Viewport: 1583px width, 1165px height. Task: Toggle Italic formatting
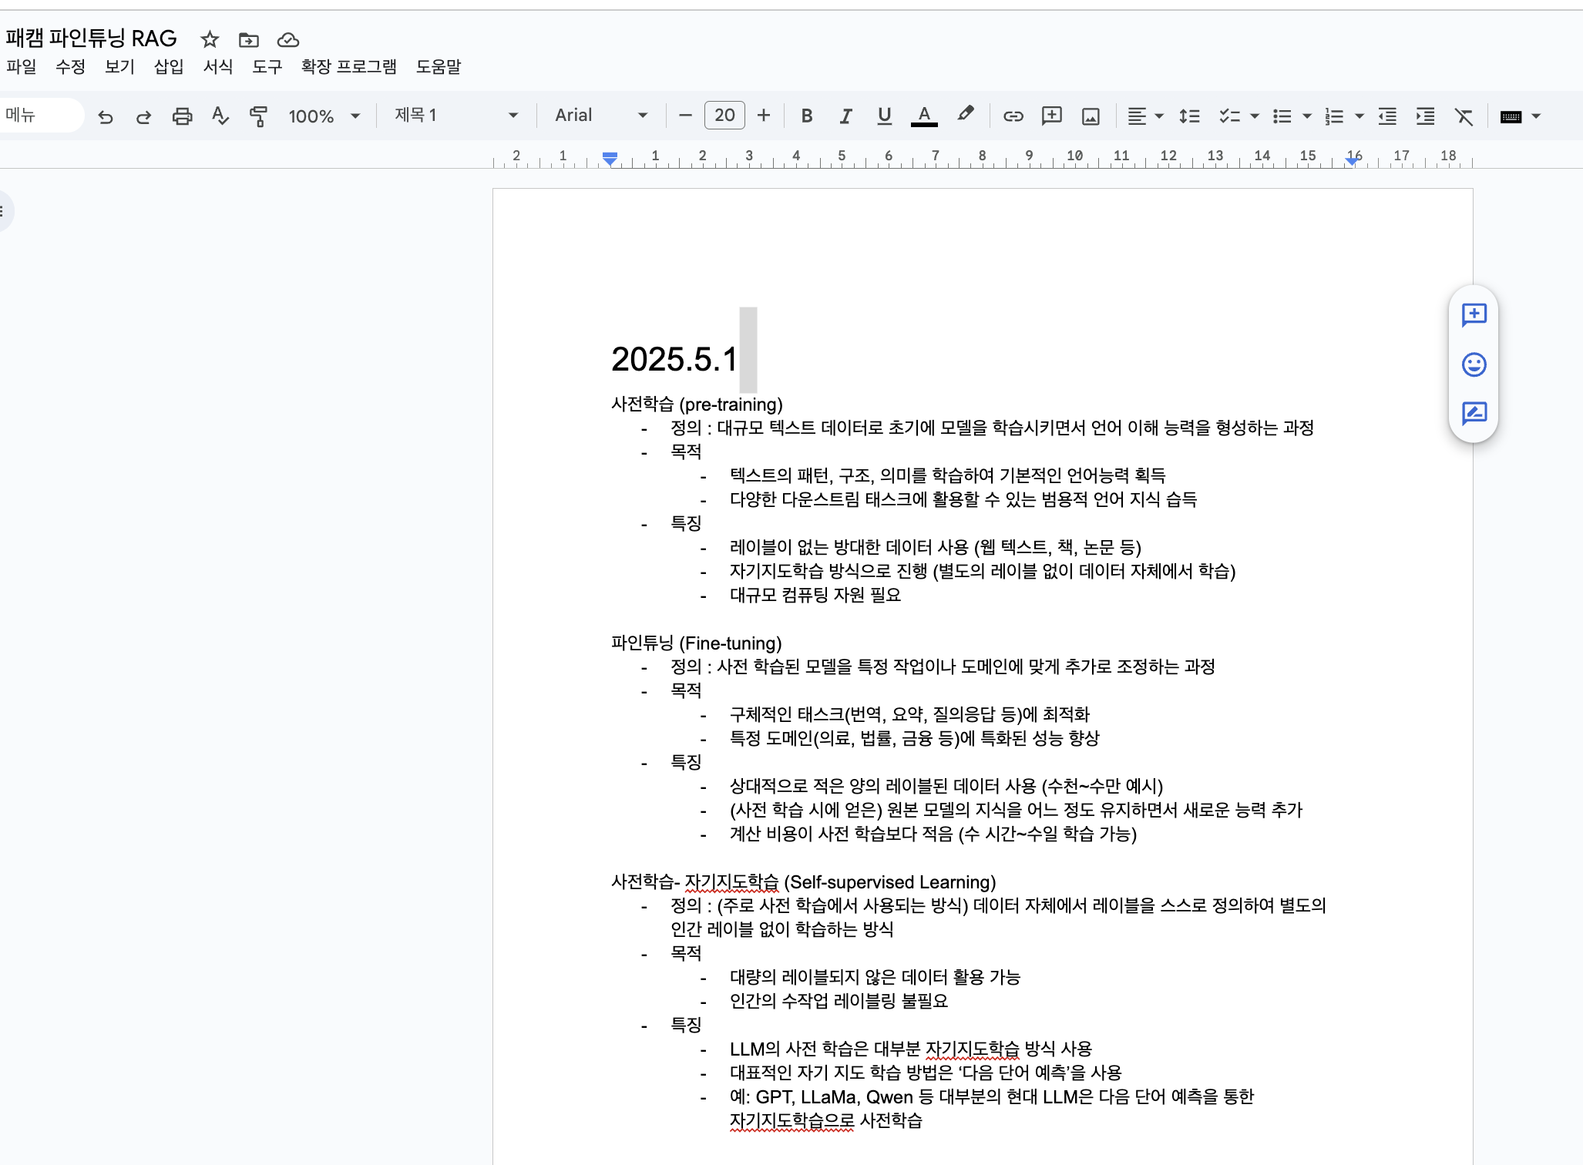(845, 116)
